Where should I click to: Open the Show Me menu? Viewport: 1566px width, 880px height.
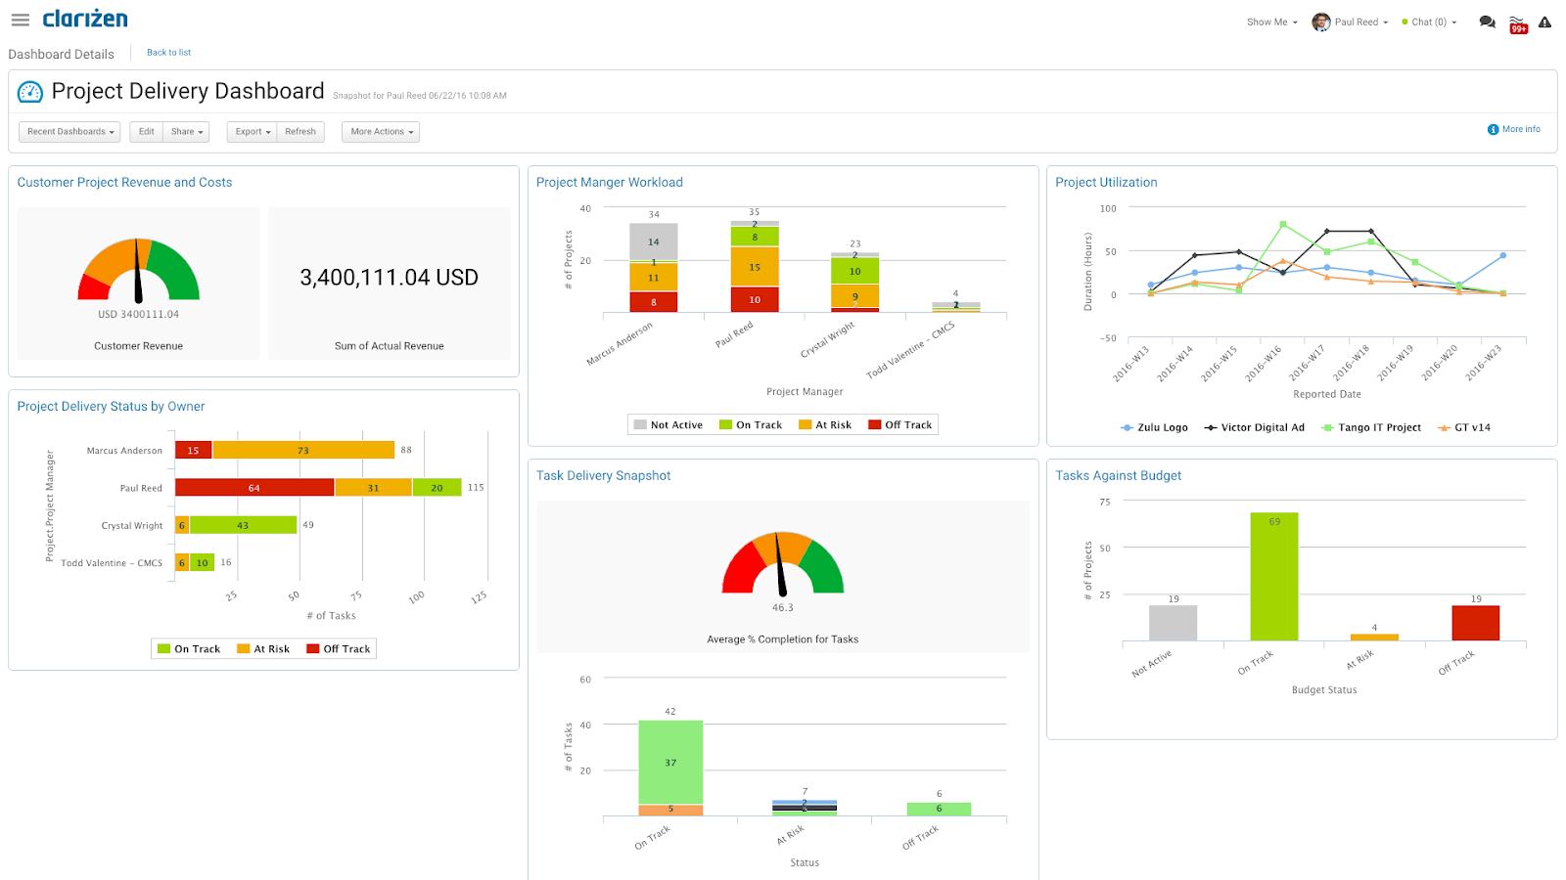pyautogui.click(x=1271, y=22)
